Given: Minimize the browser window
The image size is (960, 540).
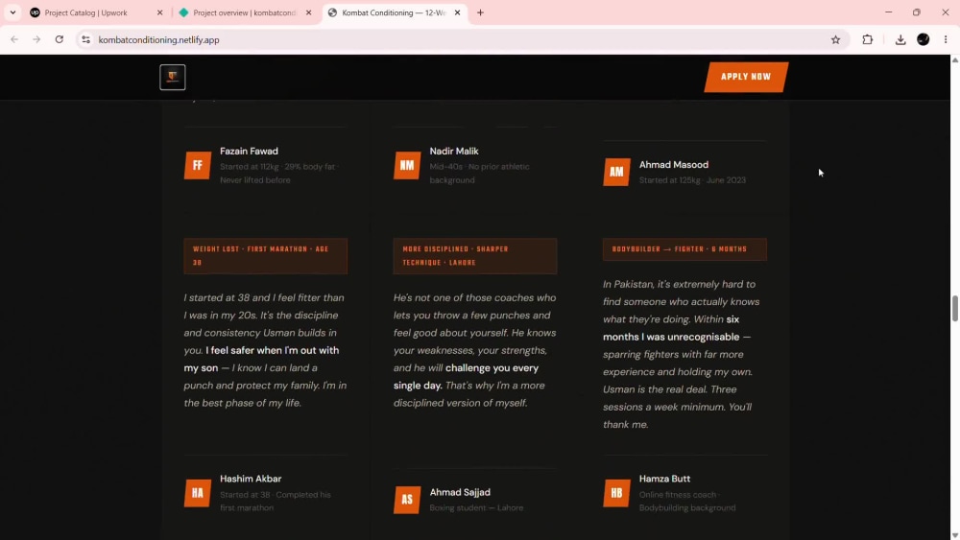Looking at the screenshot, I should point(888,12).
